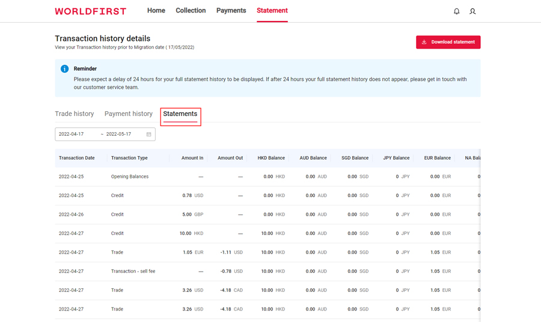Click the blue Reminder info icon
This screenshot has width=541, height=322.
pyautogui.click(x=64, y=68)
